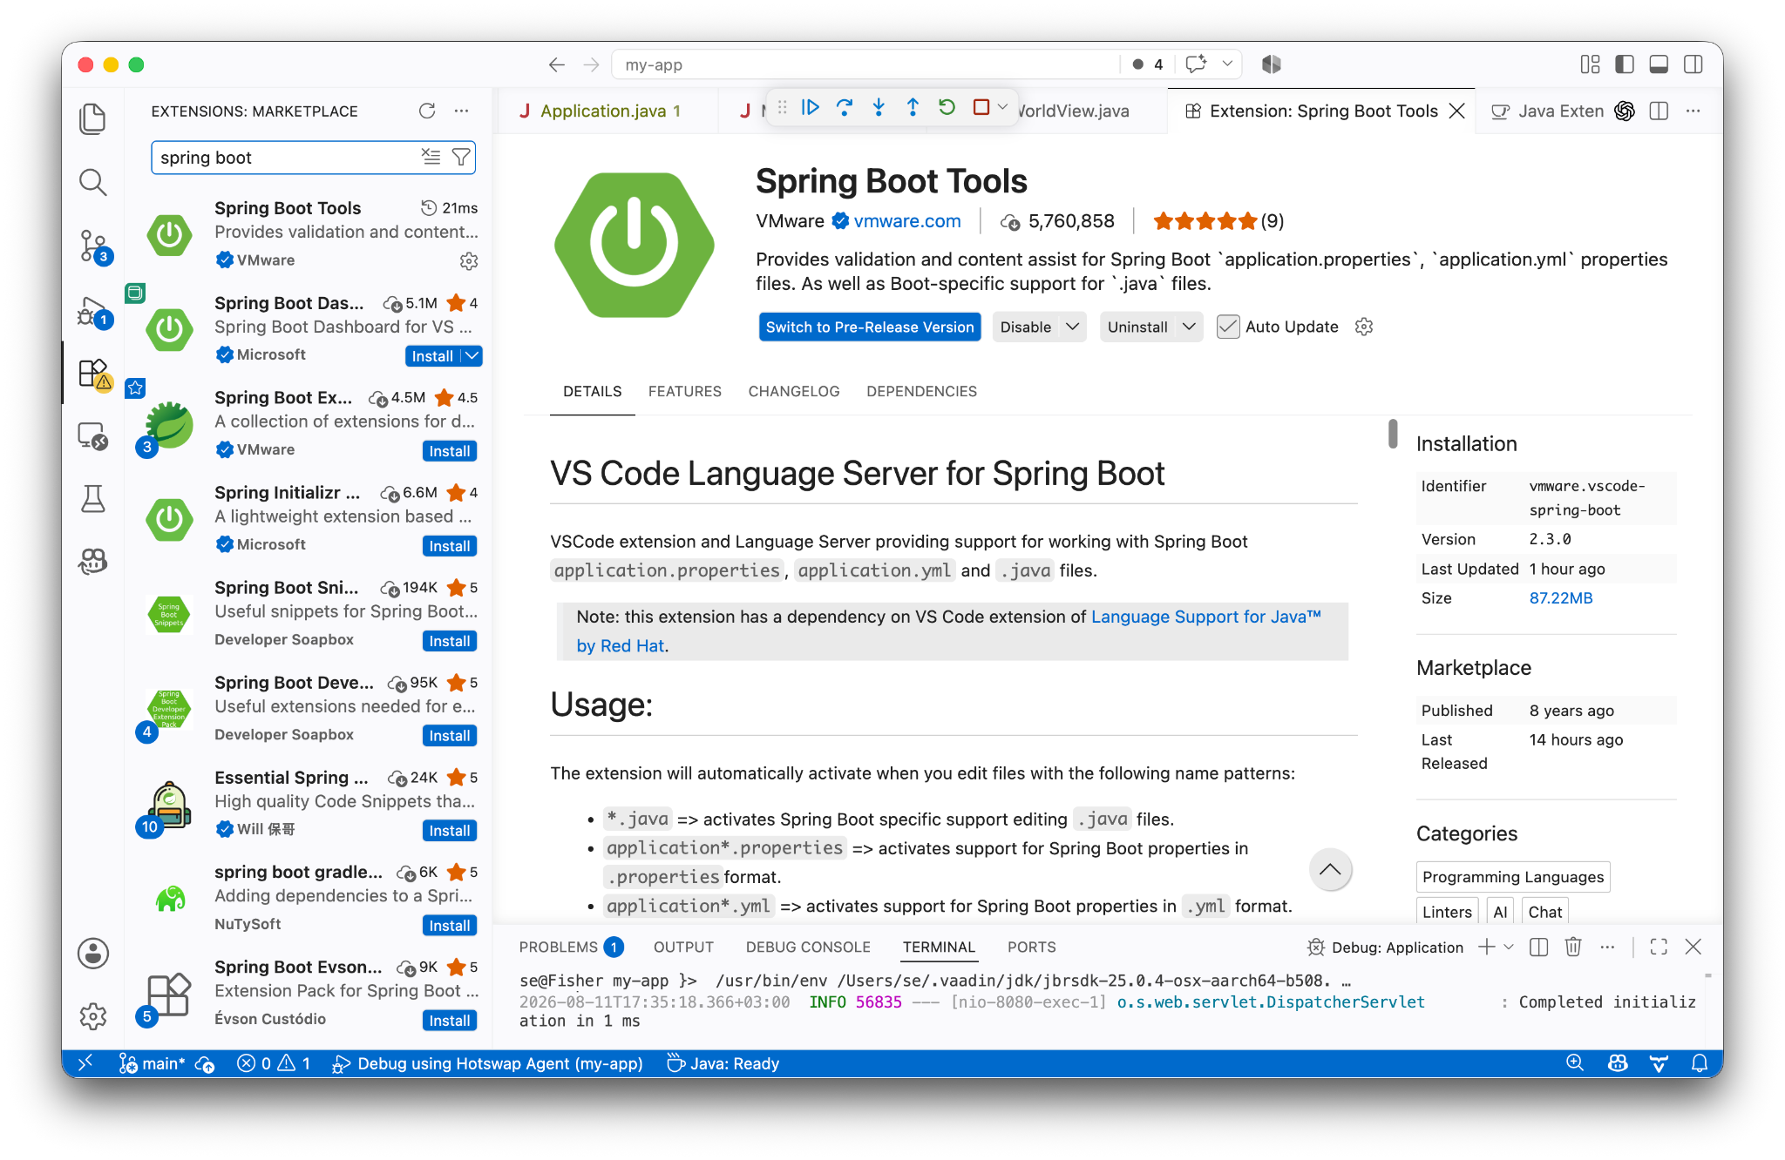This screenshot has height=1160, width=1785.
Task: Install the Spring Initializr extension
Action: tap(450, 546)
